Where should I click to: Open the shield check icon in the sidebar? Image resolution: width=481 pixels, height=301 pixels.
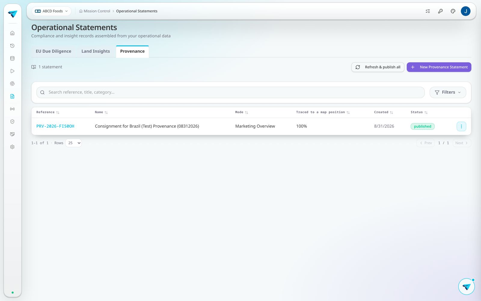point(12,122)
